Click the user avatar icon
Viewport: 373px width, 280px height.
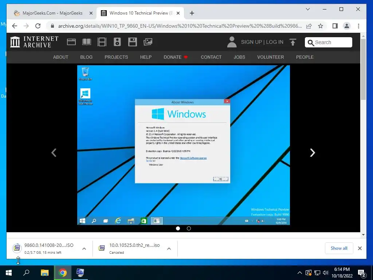[232, 42]
